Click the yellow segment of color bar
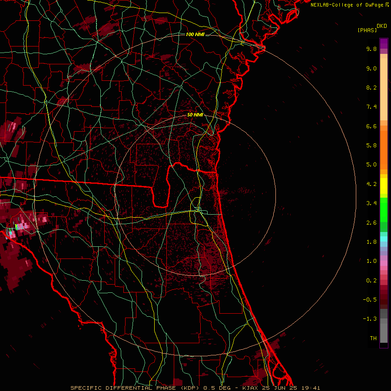 (x=384, y=186)
